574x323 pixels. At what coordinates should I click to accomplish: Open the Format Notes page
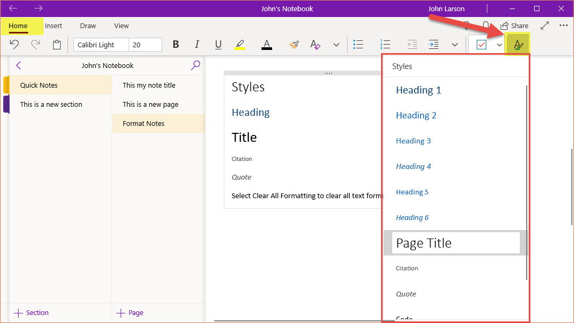pos(143,123)
